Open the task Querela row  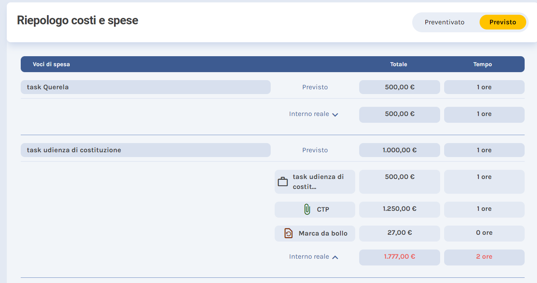(146, 87)
